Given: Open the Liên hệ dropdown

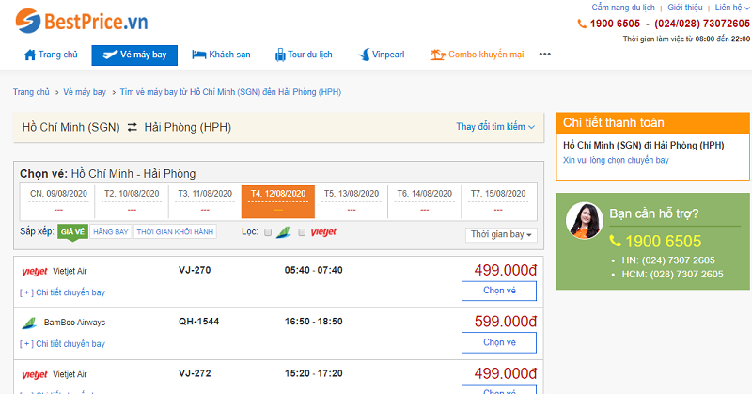Looking at the screenshot, I should coord(732,8).
